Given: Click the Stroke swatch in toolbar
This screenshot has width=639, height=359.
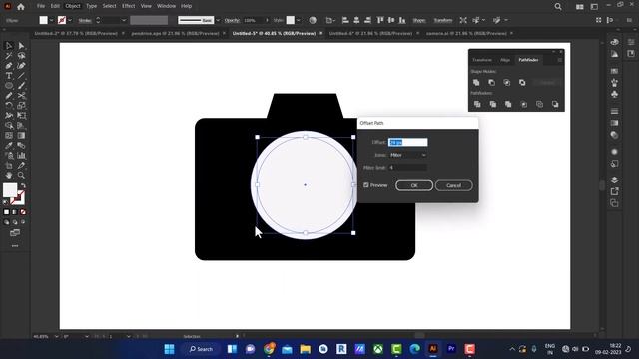Looking at the screenshot, I should tap(18, 198).
